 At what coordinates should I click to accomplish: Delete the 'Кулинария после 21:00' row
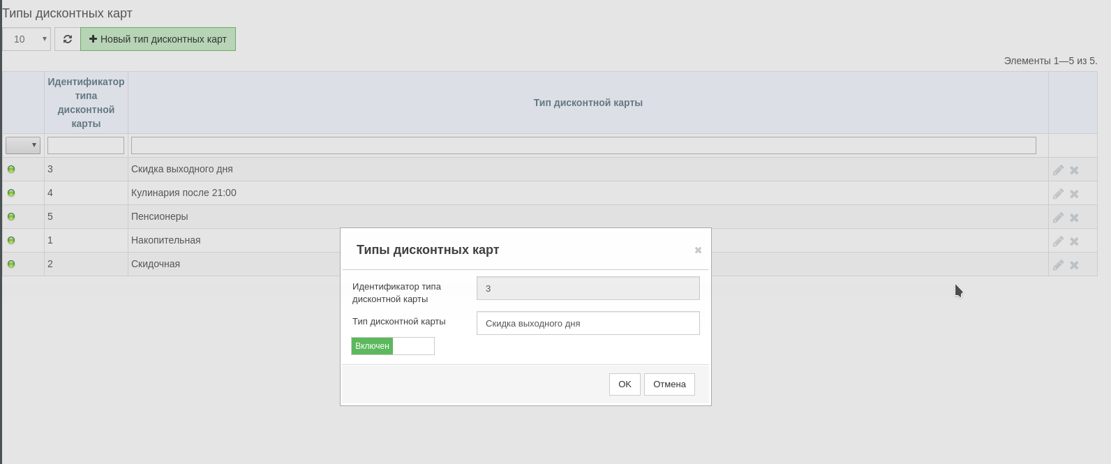click(x=1074, y=194)
